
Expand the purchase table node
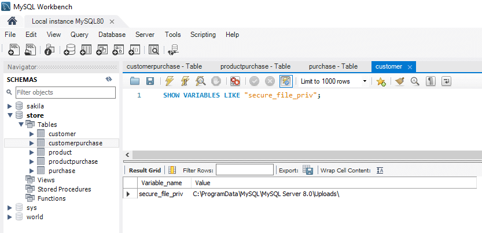pyautogui.click(x=31, y=171)
